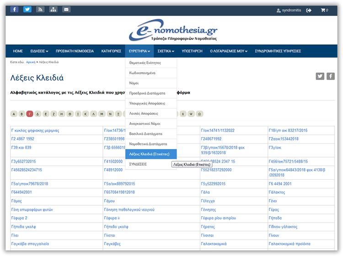Expand the ΣΧΕΤΙΚΑ dropdown menu
This screenshot has width=343, height=256.
coord(164,51)
